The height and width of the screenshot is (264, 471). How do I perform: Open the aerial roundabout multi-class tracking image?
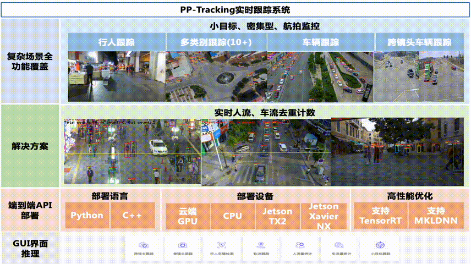click(216, 76)
